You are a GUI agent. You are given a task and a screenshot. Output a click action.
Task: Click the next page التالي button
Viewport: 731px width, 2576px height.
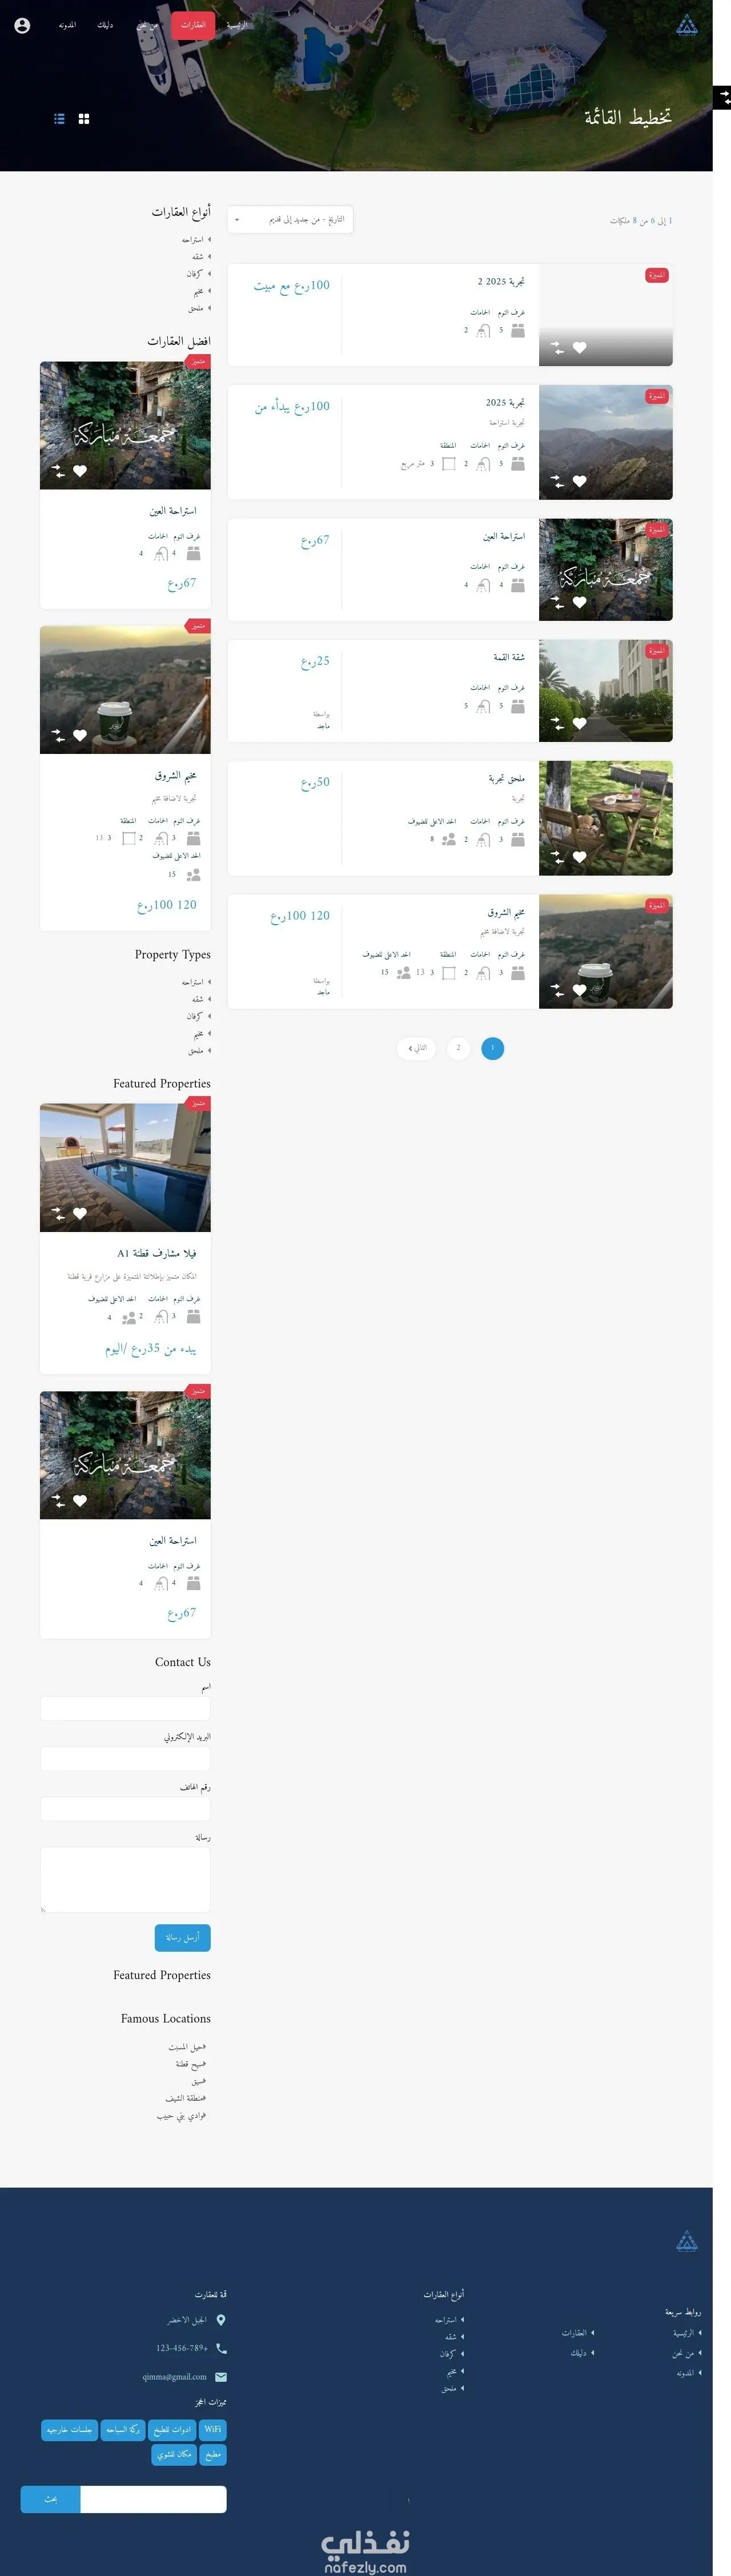click(x=416, y=1048)
